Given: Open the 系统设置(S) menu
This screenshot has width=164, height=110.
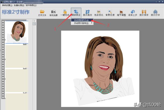Looking at the screenshot, I should pyautogui.click(x=7, y=5).
